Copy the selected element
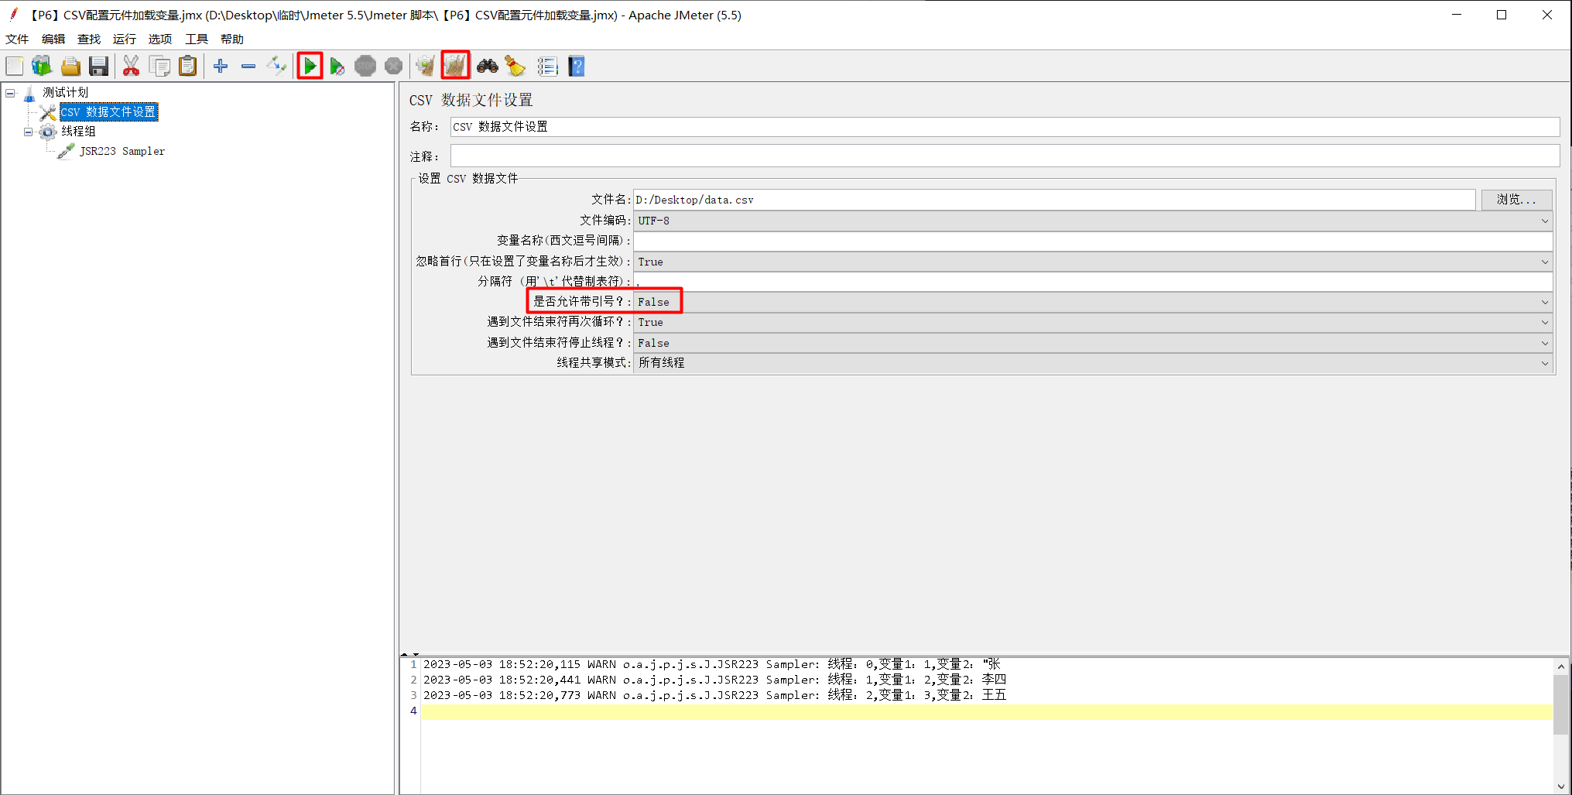This screenshot has width=1572, height=795. (159, 67)
